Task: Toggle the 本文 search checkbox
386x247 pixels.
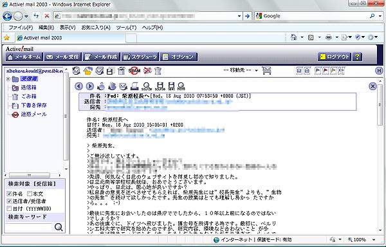Action: (x=30, y=194)
